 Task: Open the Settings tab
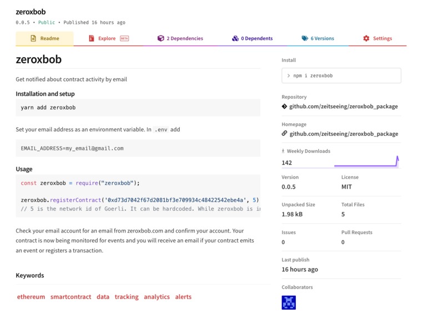point(377,38)
